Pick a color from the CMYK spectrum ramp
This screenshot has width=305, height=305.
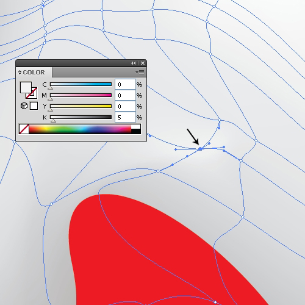pos(80,129)
